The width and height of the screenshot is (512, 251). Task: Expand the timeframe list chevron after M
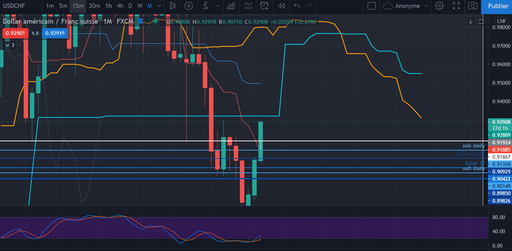pos(159,6)
